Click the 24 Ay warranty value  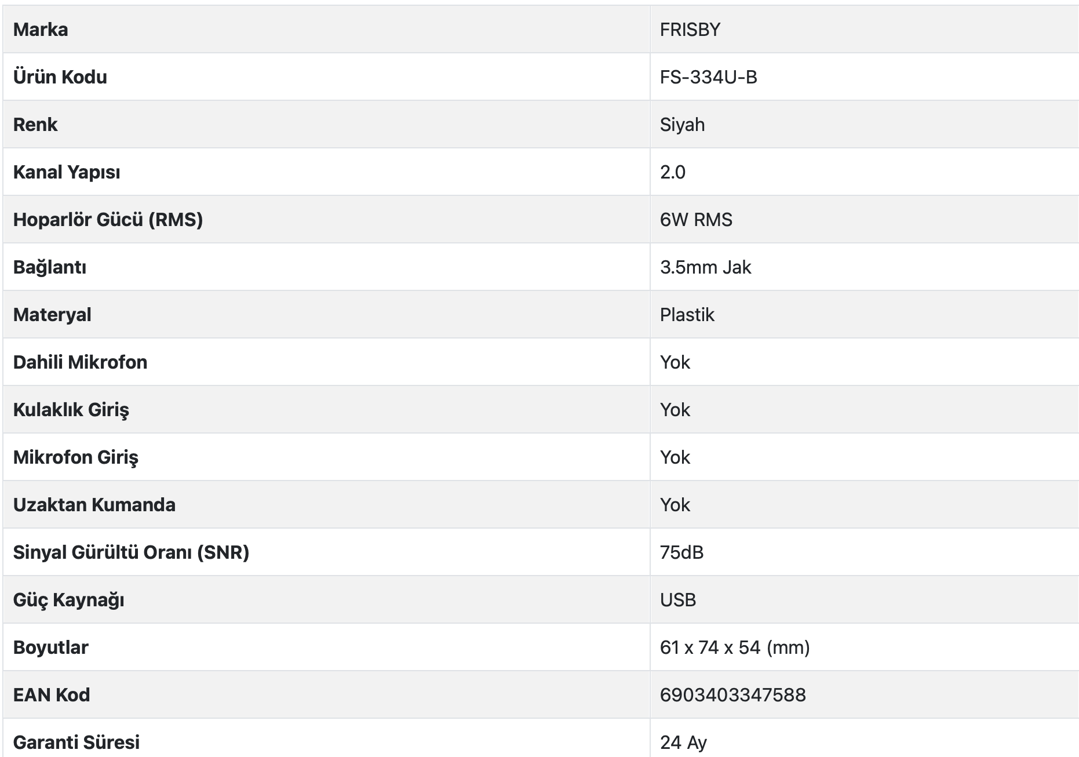pos(683,743)
